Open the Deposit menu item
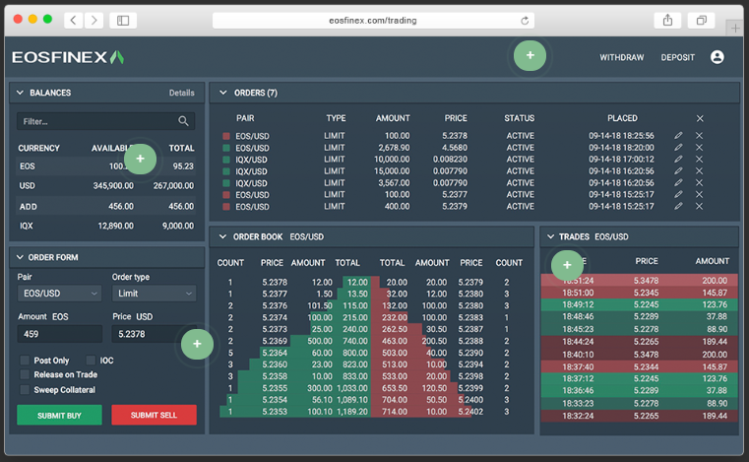Viewport: 749px width, 462px height. click(x=678, y=57)
